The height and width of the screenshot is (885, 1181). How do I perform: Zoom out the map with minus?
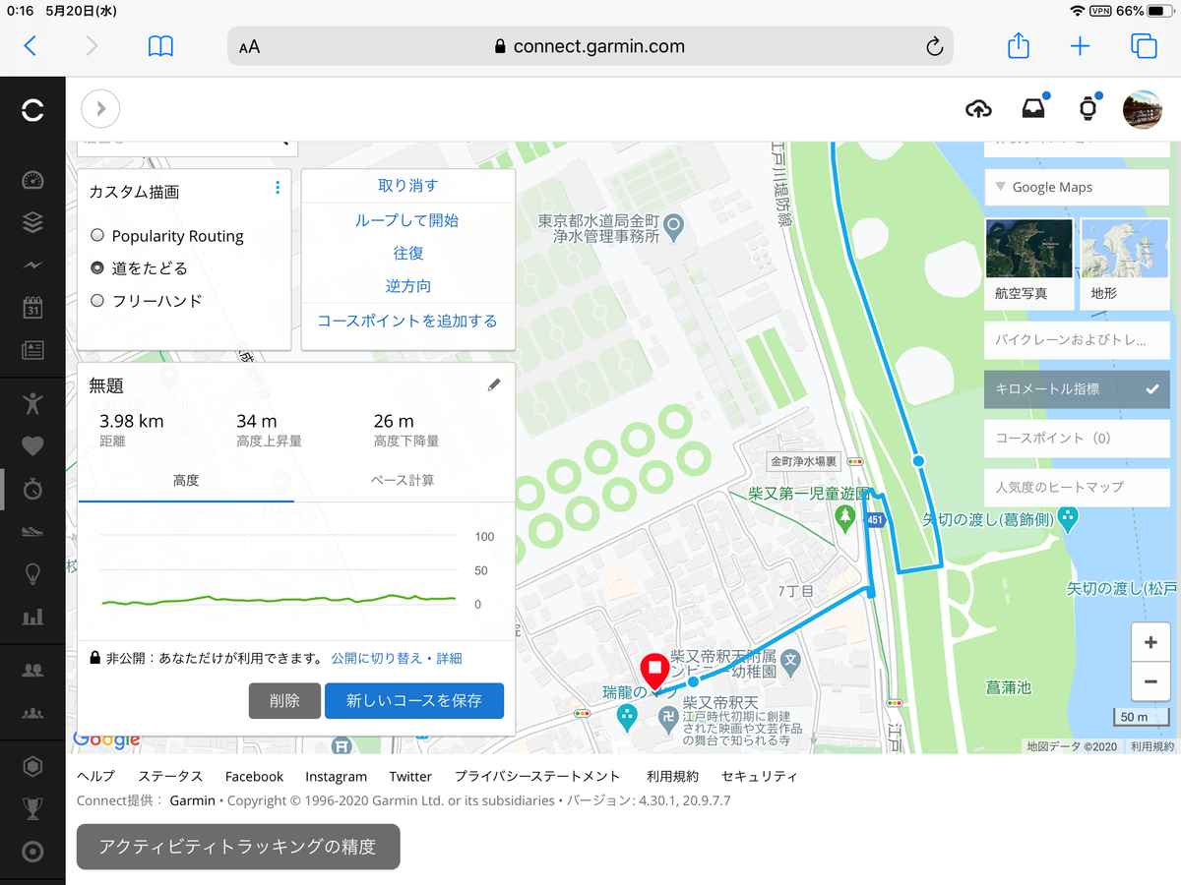click(x=1150, y=680)
